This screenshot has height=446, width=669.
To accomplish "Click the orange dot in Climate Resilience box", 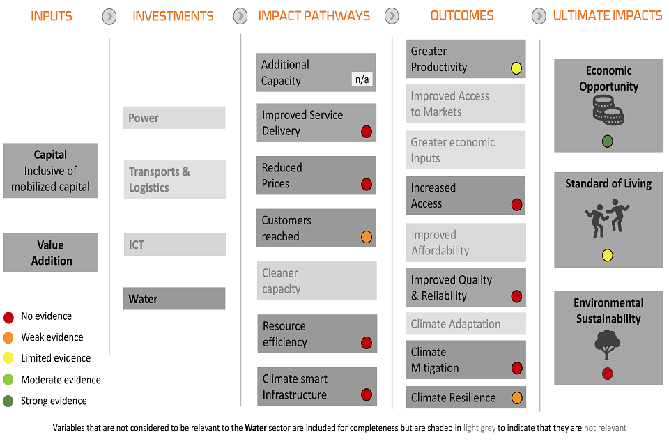I will tap(516, 399).
